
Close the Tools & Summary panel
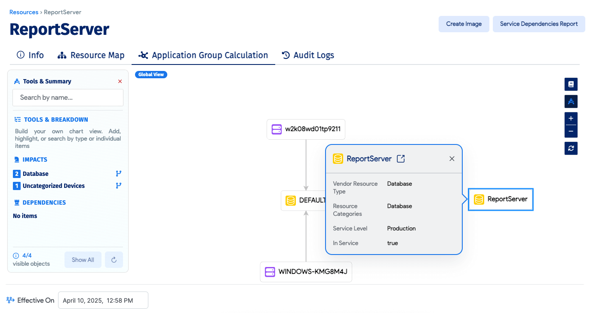(x=120, y=81)
